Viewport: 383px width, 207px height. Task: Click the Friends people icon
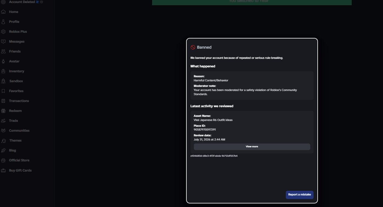(3, 51)
